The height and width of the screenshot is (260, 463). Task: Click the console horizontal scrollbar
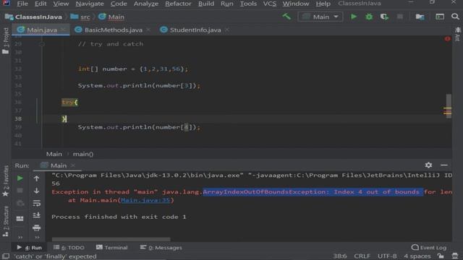click(x=111, y=239)
